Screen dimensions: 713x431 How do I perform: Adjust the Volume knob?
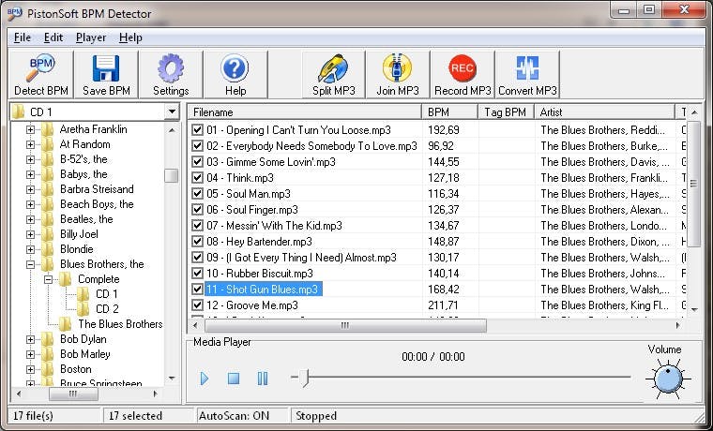pyautogui.click(x=668, y=379)
